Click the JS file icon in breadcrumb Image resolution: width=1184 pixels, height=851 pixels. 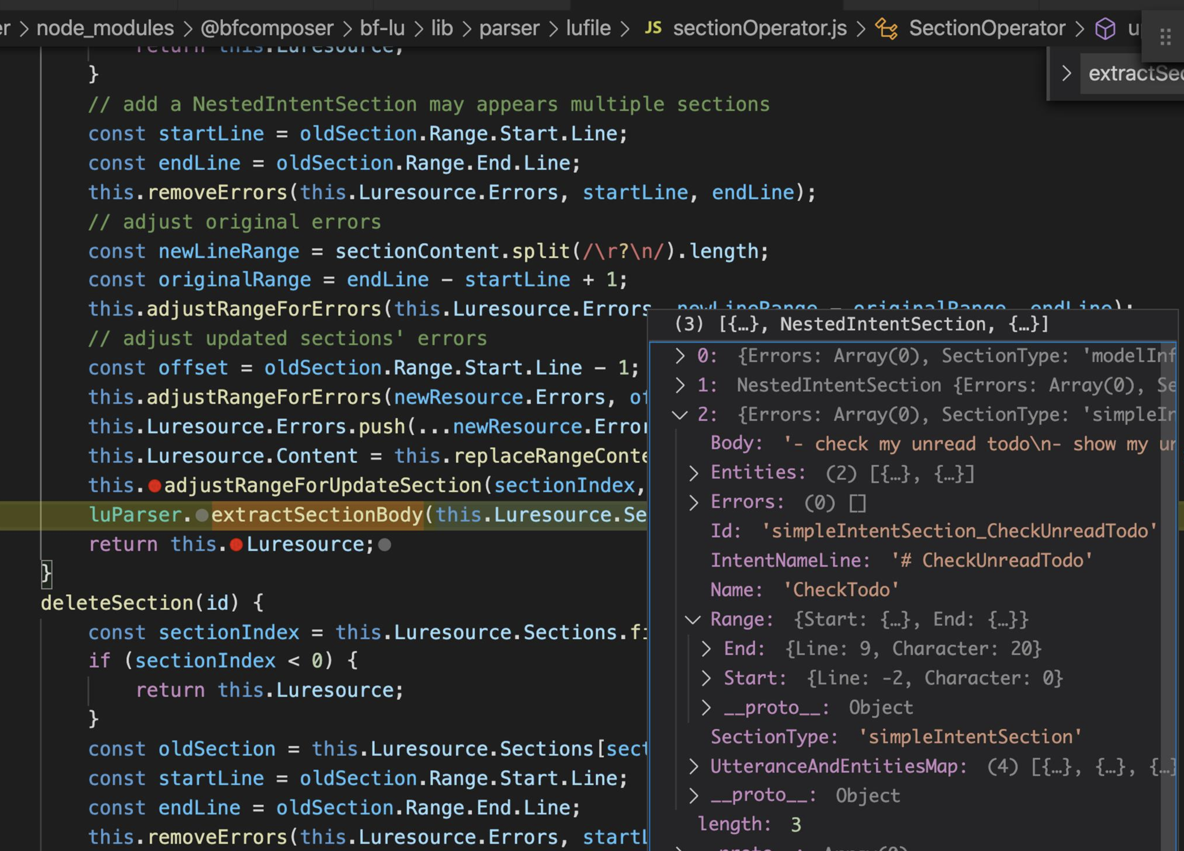tap(652, 28)
